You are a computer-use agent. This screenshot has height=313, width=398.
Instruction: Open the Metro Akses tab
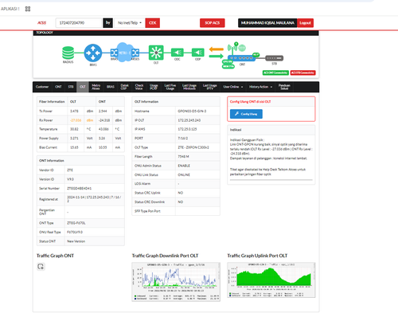pos(96,87)
